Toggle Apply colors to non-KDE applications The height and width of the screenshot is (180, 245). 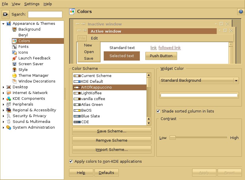pos(71,162)
